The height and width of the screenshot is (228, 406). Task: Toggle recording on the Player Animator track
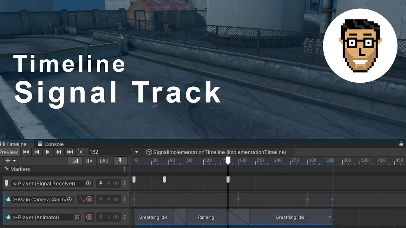click(89, 217)
